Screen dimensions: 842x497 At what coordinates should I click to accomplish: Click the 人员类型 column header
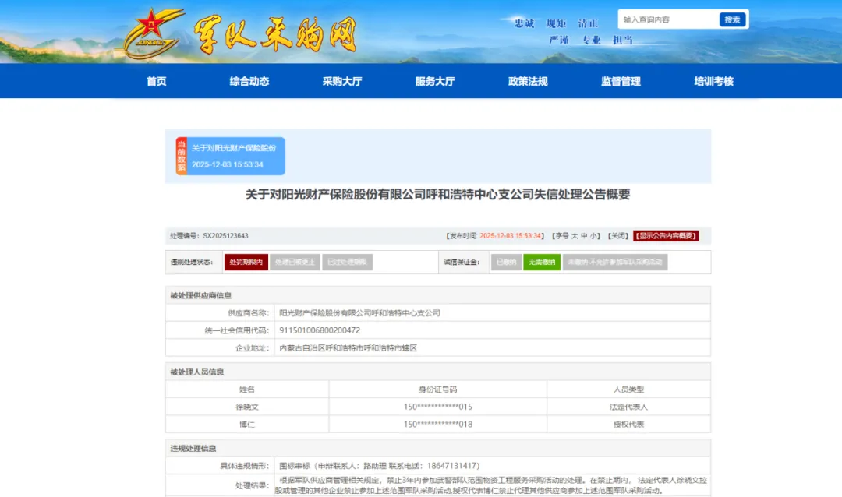(x=628, y=389)
